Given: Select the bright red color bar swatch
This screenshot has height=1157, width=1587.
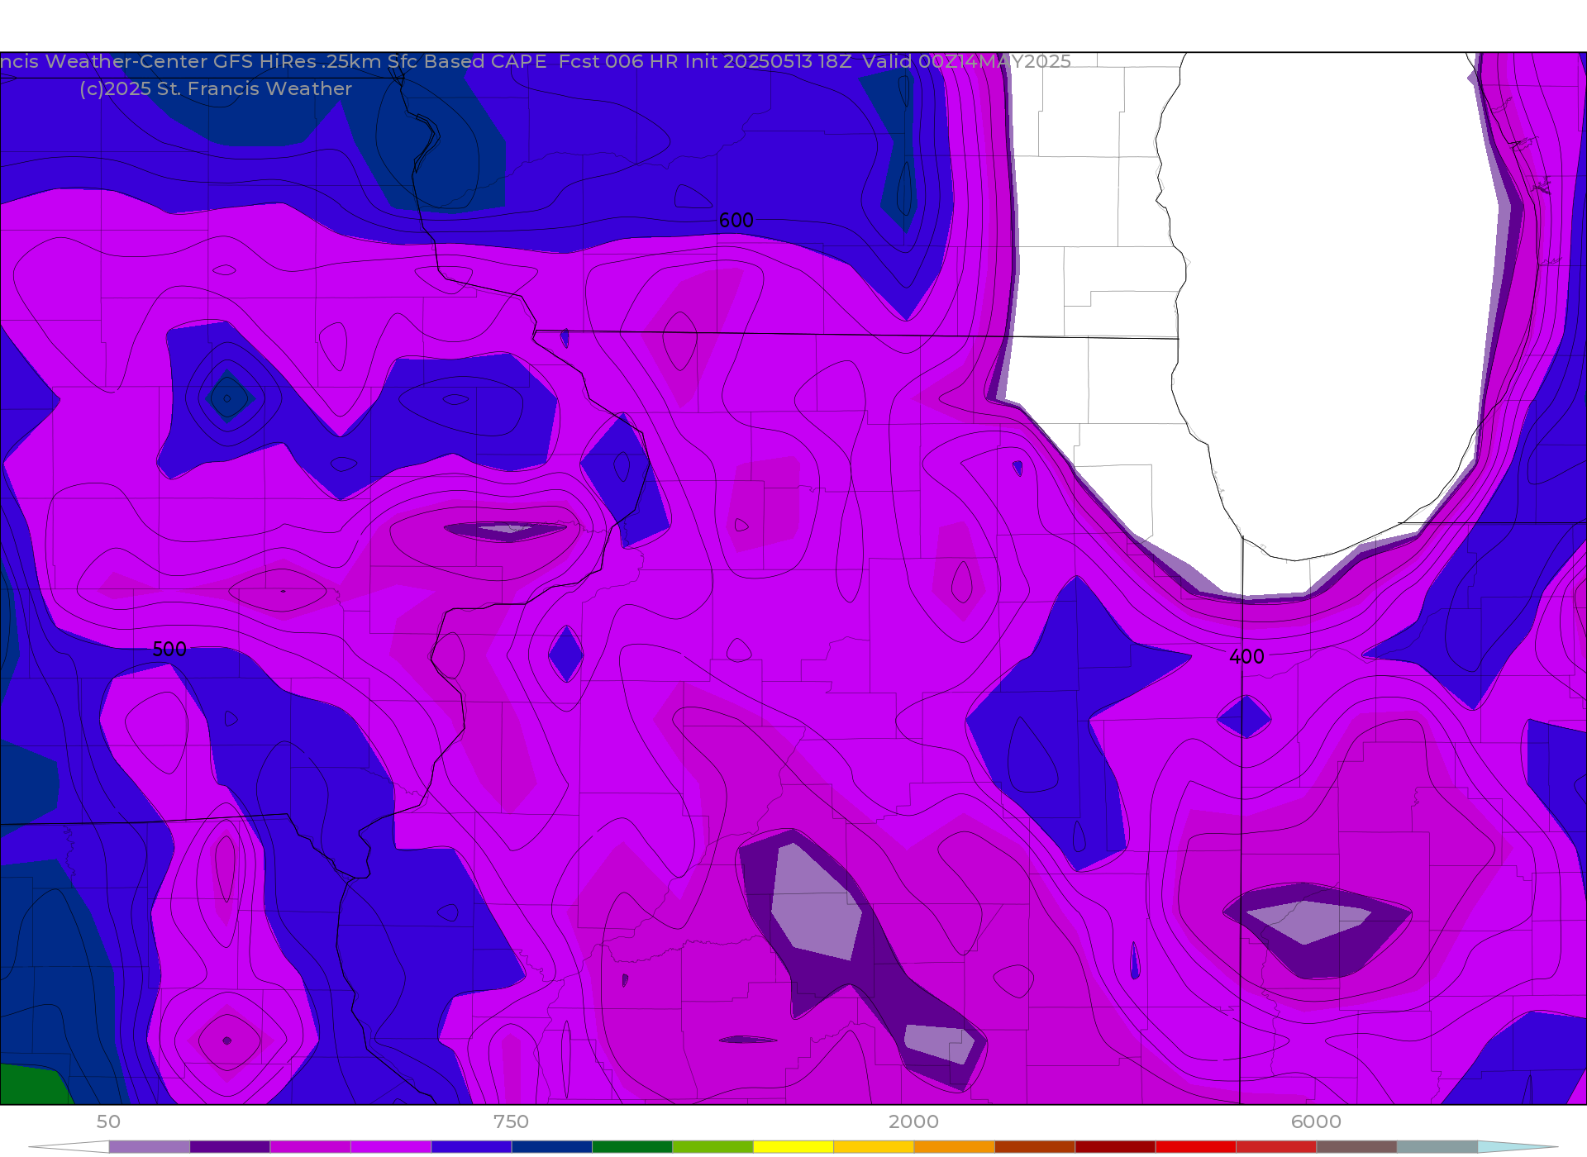Looking at the screenshot, I should 1196,1147.
